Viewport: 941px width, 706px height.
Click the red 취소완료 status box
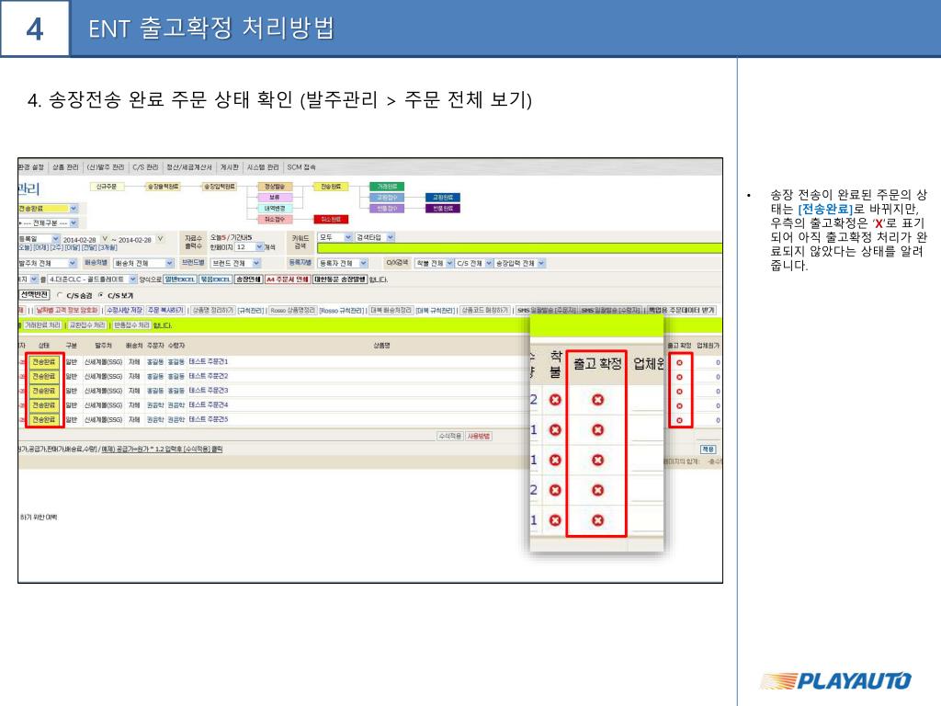click(331, 219)
